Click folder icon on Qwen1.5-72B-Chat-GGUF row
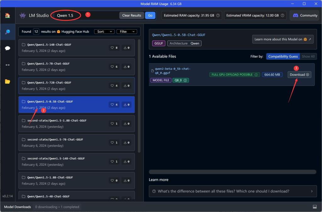The height and width of the screenshot is (212, 322). pos(24,83)
